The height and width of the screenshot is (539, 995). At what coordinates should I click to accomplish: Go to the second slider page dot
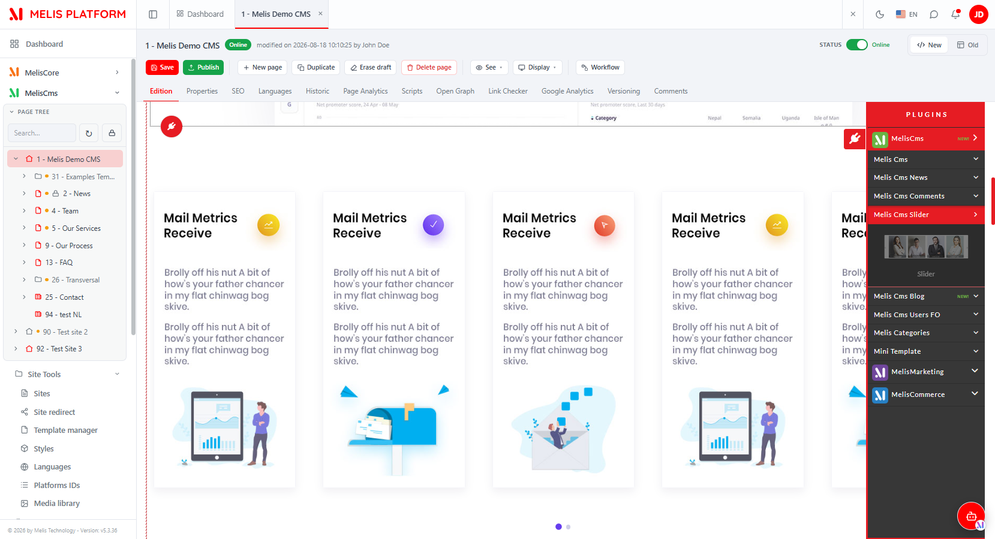tap(568, 527)
